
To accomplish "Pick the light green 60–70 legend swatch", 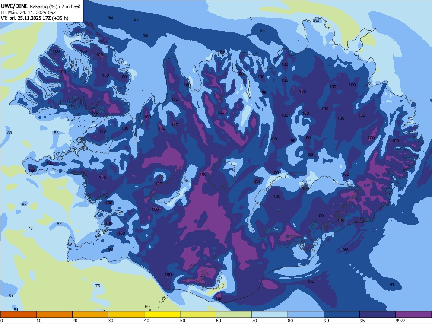I will click(234, 314).
